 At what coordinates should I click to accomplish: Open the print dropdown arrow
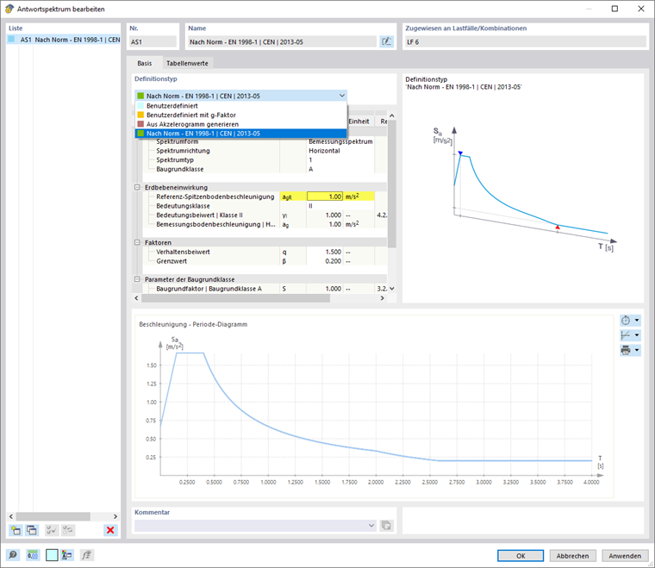tap(637, 350)
